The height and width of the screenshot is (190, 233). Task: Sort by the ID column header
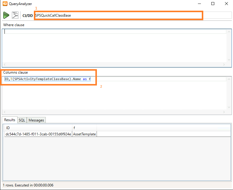(x=38, y=128)
